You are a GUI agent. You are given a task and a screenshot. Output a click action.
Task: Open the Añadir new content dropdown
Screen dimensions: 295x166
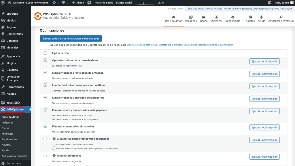tap(78, 3)
